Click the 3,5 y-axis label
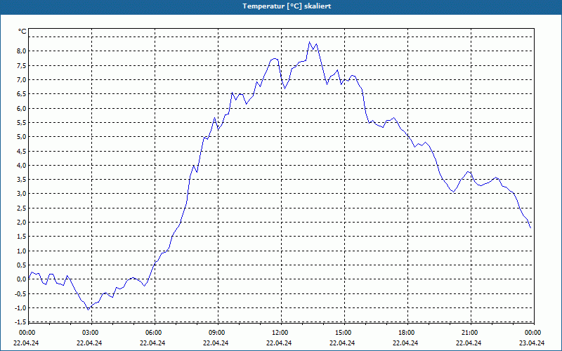The image size is (562, 351). point(22,180)
